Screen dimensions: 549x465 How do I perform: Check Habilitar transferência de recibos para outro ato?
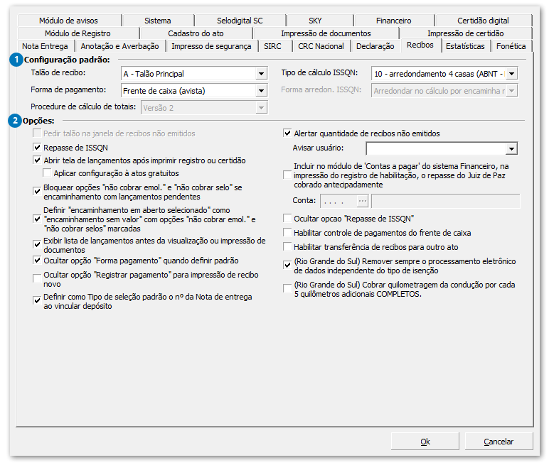(x=287, y=247)
